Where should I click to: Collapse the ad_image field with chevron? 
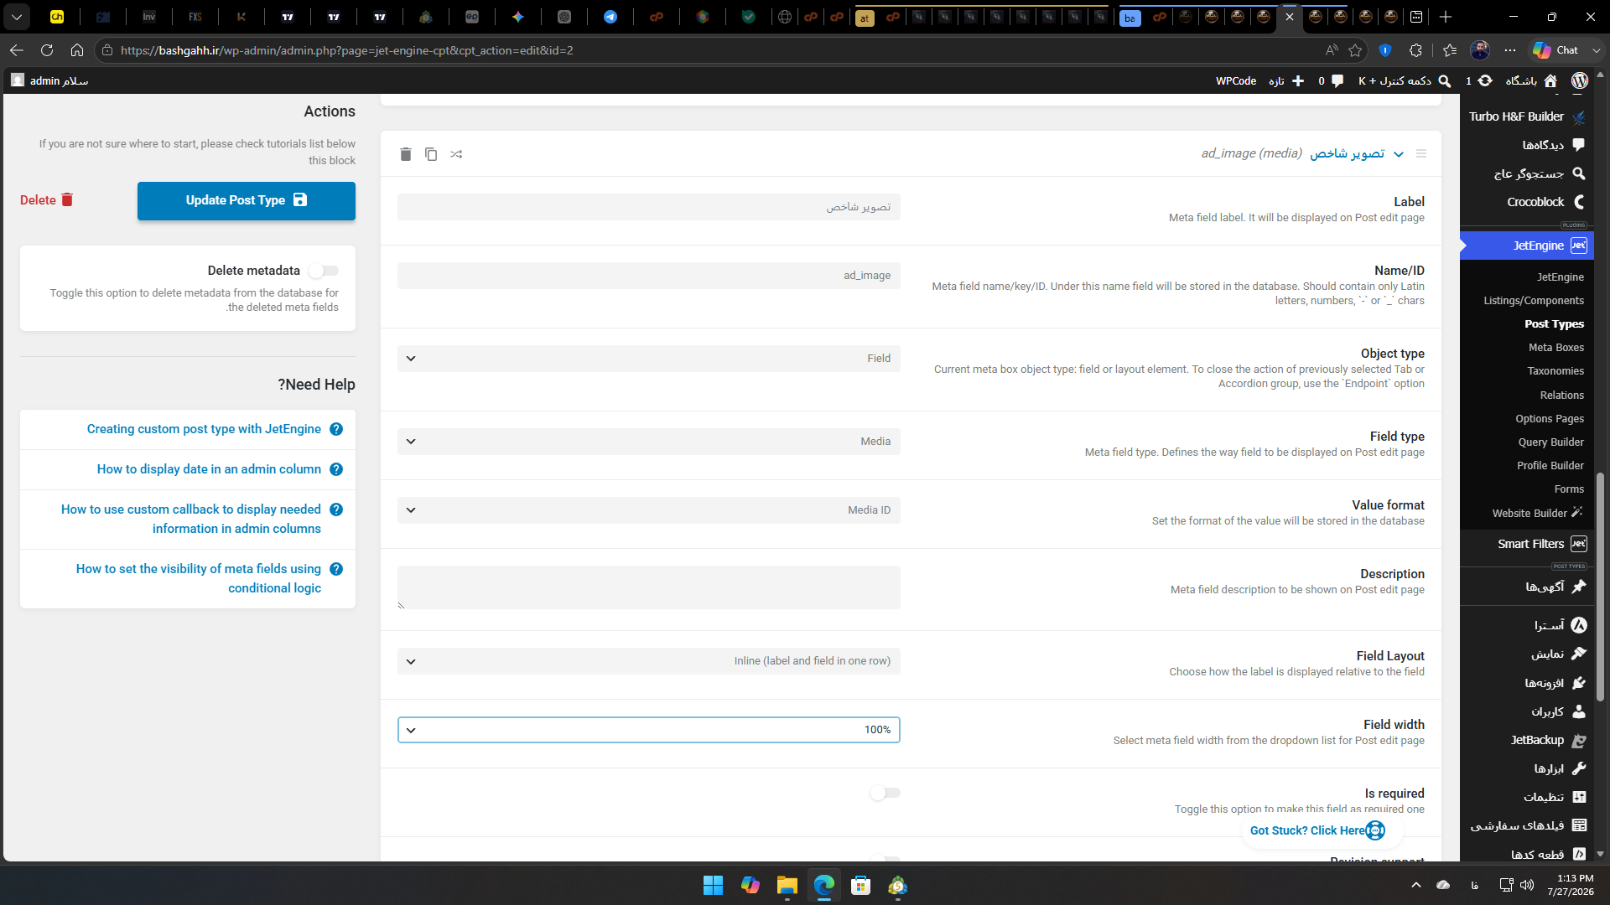[1399, 154]
